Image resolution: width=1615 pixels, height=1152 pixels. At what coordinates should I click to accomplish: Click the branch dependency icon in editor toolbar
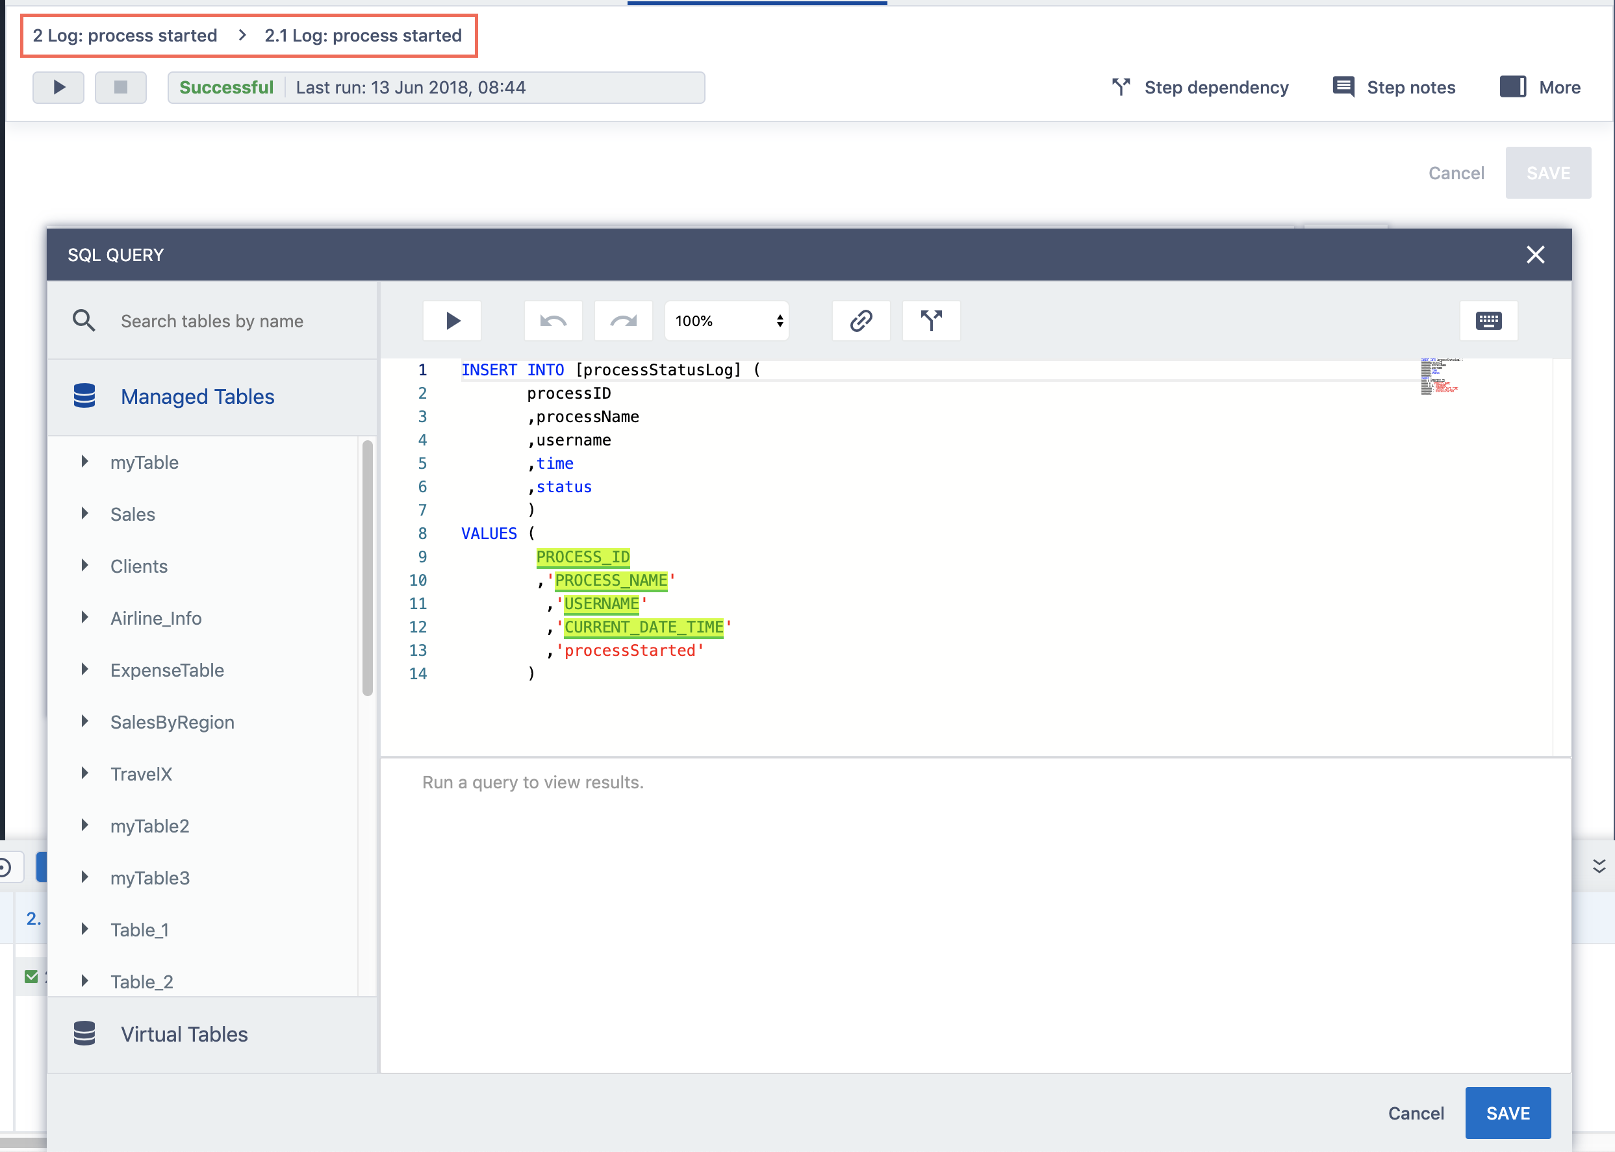(930, 321)
